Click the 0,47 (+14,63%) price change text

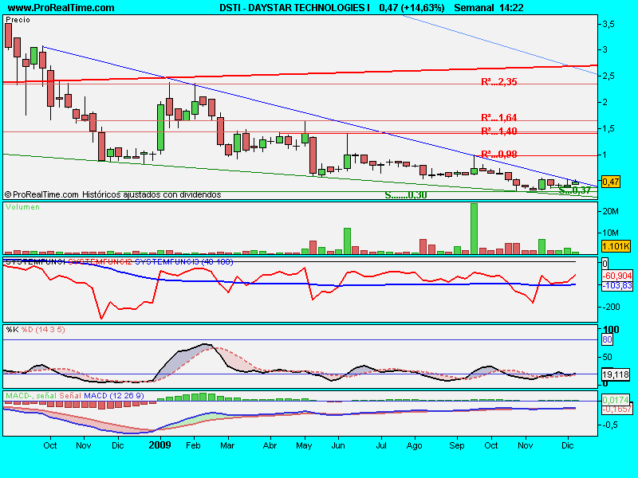(412, 8)
